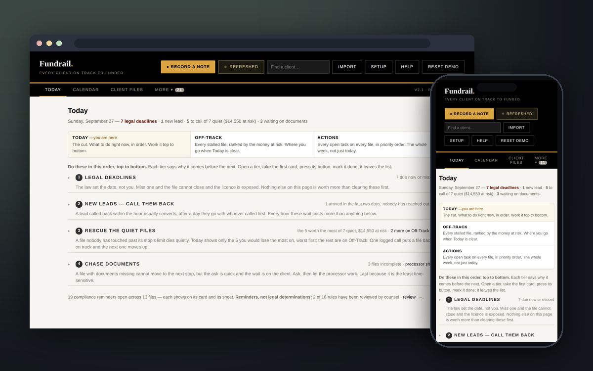Select the Today tab on the phone
The width and height of the screenshot is (593, 371).
(457, 160)
